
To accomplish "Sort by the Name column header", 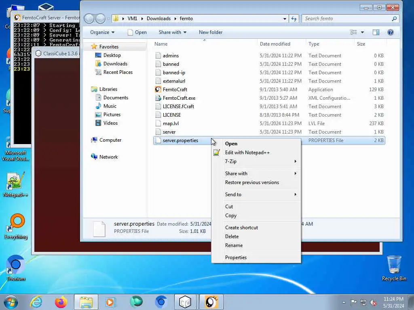I will (205, 44).
